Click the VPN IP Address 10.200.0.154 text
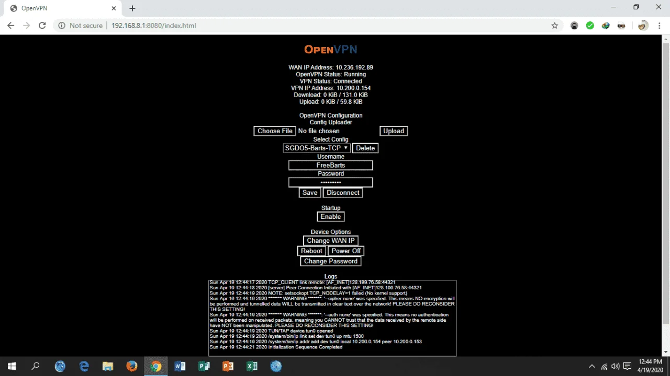The height and width of the screenshot is (376, 670). 331,88
